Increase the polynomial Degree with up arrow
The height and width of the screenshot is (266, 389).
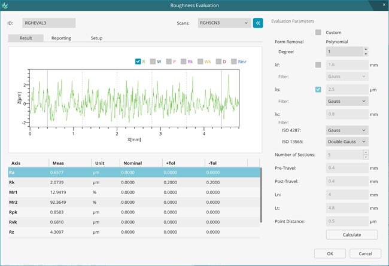point(366,50)
